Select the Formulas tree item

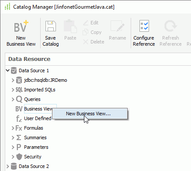(x=34, y=128)
